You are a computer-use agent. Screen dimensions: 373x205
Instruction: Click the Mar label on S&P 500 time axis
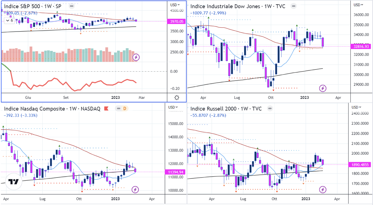(142, 98)
